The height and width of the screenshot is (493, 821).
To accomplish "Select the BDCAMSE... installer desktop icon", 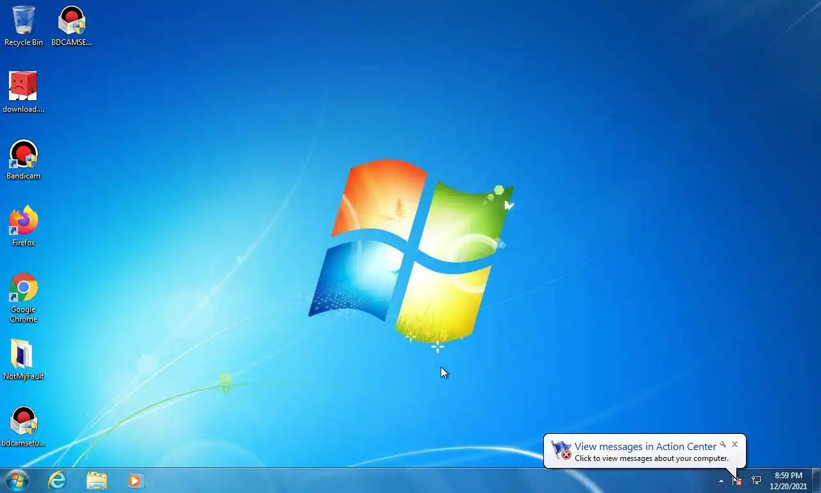I will 71,26.
